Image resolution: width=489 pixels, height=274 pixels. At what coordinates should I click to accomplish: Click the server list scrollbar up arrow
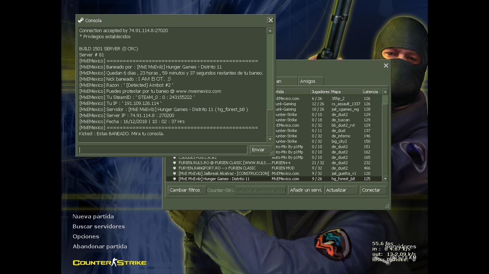(x=385, y=92)
